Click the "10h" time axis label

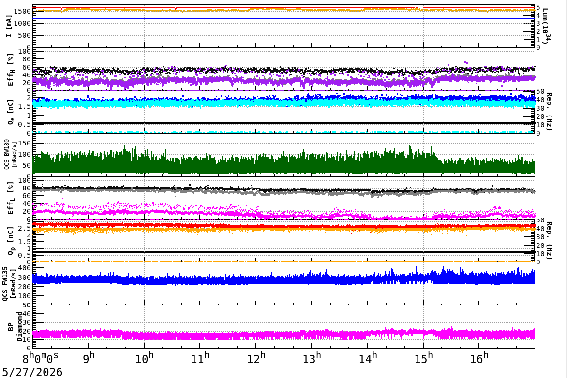[144, 358]
